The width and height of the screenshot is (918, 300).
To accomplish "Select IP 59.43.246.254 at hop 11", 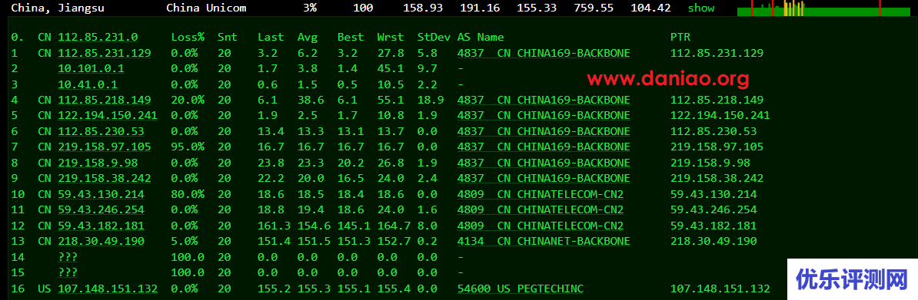I will point(101,209).
